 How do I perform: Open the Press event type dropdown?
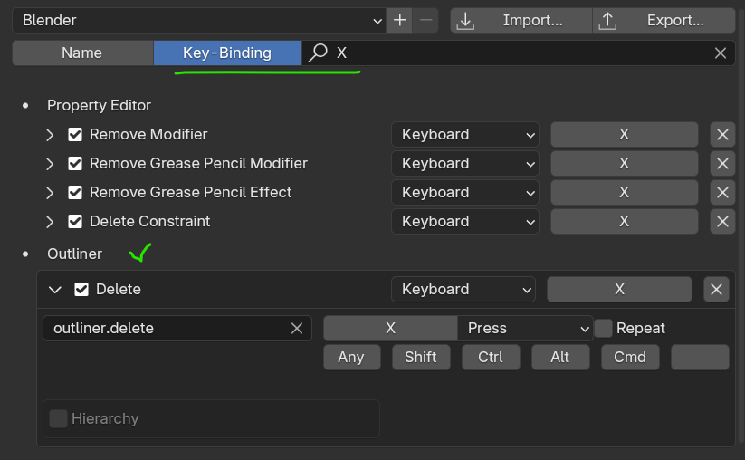pyautogui.click(x=526, y=329)
